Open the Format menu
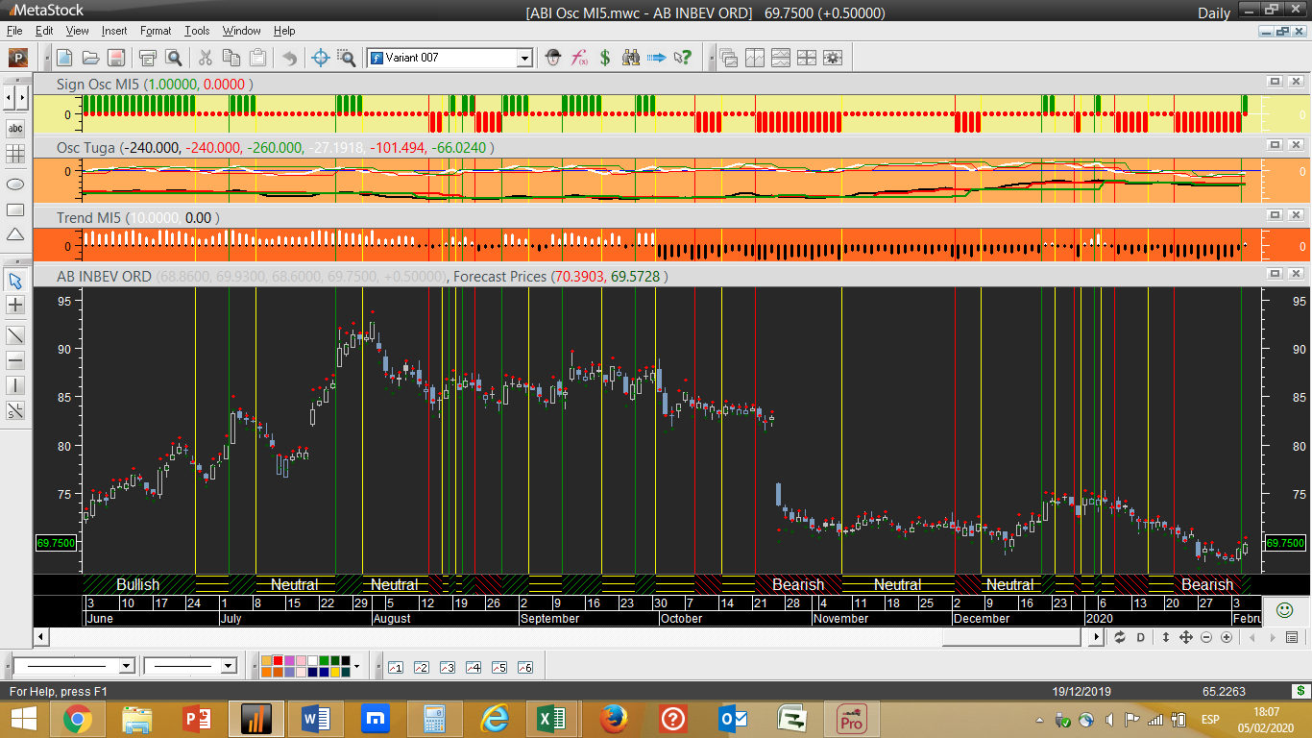The height and width of the screenshot is (738, 1312). click(156, 31)
